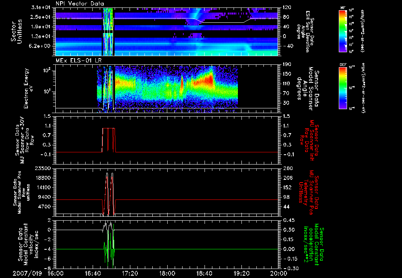Click the "17:20" time tick label
This screenshot has width=402, height=278.
coord(130,273)
